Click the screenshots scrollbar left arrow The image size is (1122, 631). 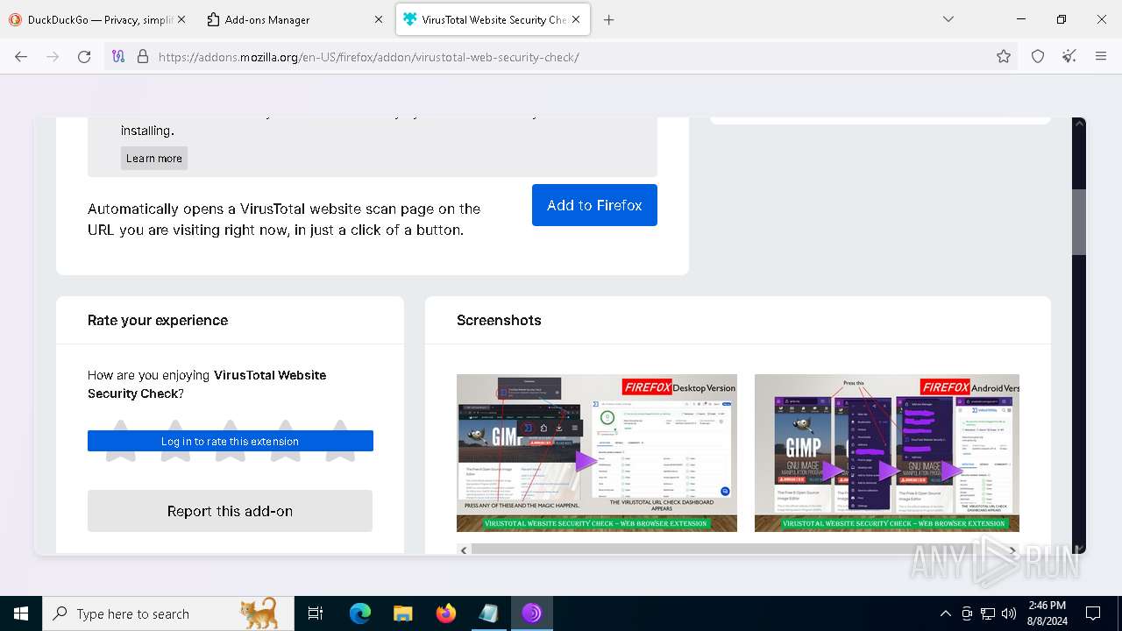pos(464,550)
